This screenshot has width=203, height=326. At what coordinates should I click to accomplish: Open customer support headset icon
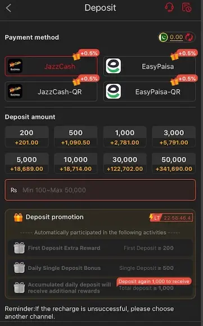pos(169,7)
